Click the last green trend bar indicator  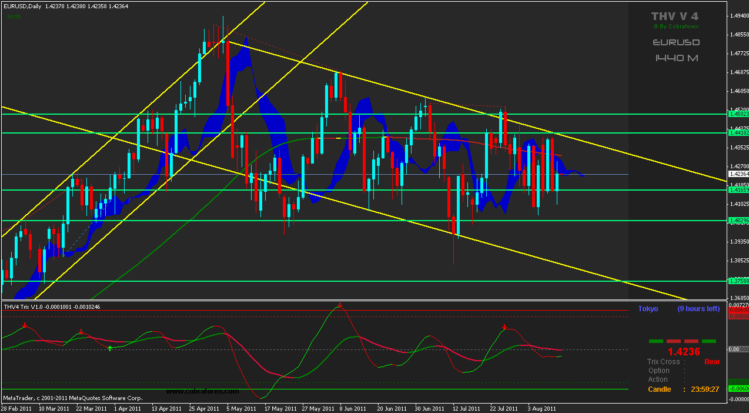click(x=709, y=341)
